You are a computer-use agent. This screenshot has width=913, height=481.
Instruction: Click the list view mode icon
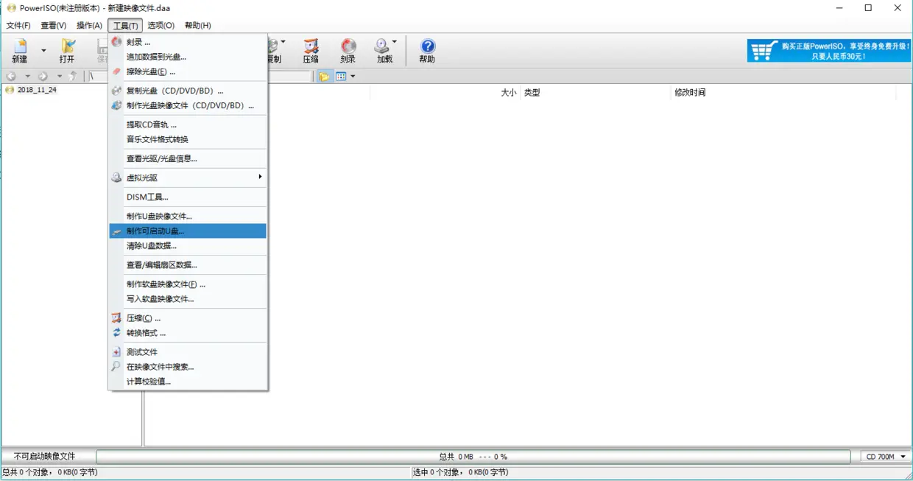tap(341, 77)
